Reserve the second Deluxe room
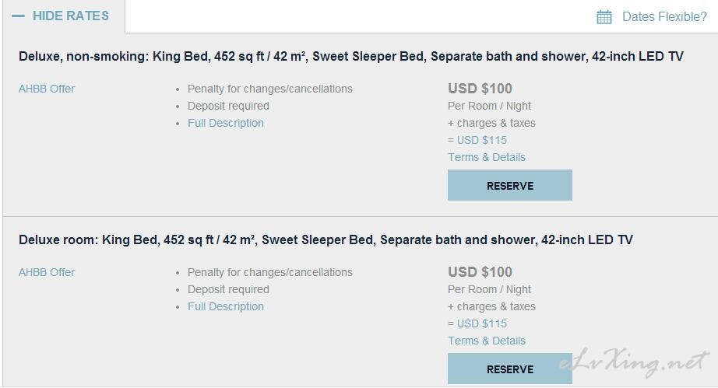Viewport: 718px width, 388px height. pos(509,369)
